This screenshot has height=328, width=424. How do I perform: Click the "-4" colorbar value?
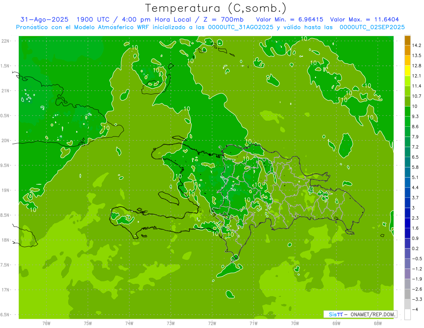pos(415,310)
